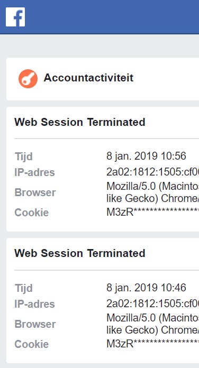This screenshot has width=199, height=368.
Task: Click the orange key icon
Action: tap(28, 79)
